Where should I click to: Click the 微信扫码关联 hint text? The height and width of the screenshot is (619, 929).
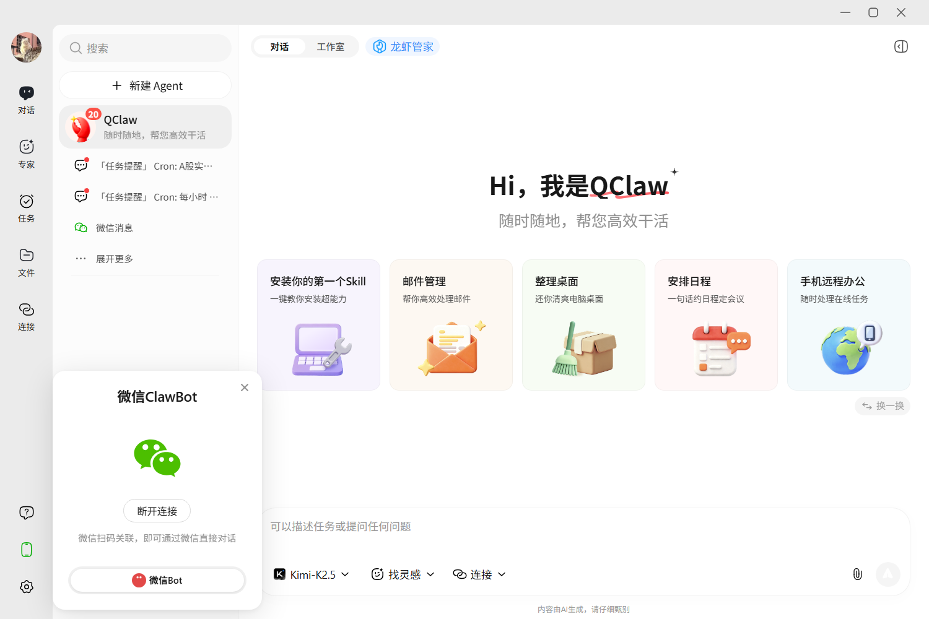(x=157, y=539)
